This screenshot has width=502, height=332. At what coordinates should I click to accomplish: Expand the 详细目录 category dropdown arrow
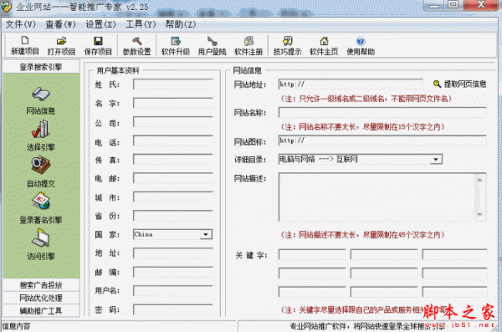pos(436,159)
